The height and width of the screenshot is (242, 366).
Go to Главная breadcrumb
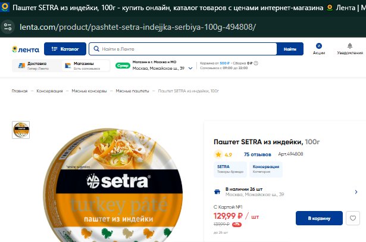coord(20,91)
